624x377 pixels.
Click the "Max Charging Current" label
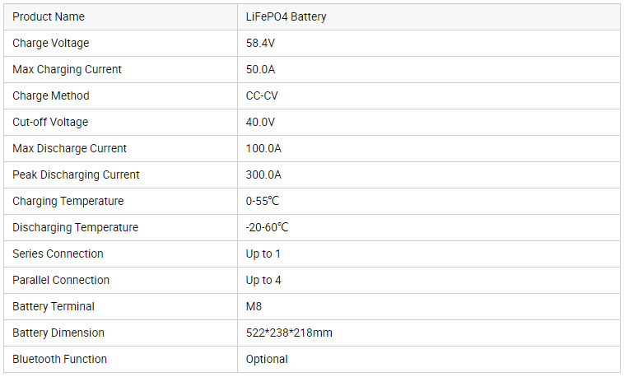pyautogui.click(x=67, y=70)
